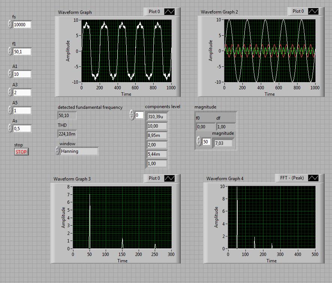This screenshot has height=283, width=332.
Task: Click the As input field showing 0,5
Action: coord(22,128)
